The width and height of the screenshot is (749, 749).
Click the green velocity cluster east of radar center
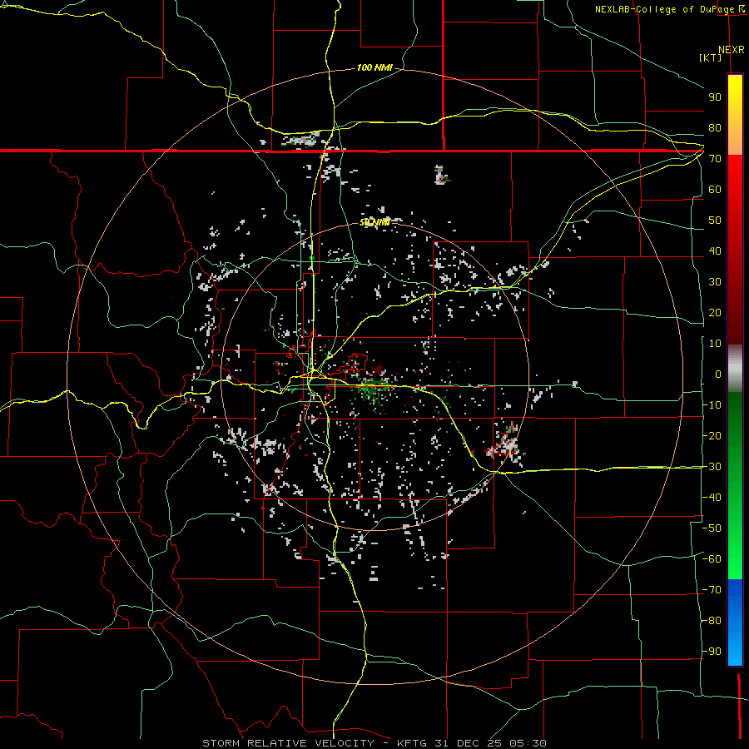pyautogui.click(x=374, y=390)
